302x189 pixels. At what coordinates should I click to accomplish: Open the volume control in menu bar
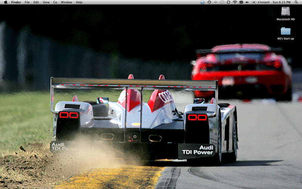coord(247,2)
